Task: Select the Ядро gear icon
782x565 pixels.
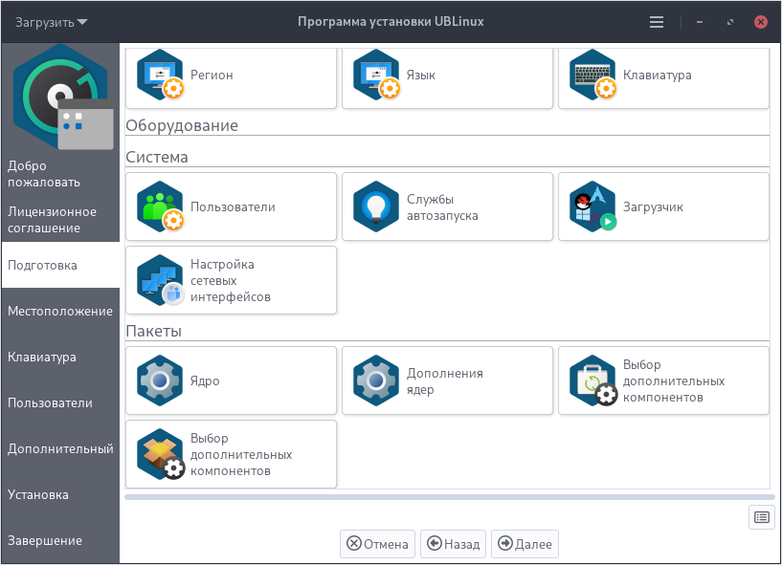Action: pos(160,380)
